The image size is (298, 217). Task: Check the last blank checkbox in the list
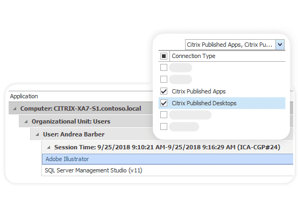[164, 126]
